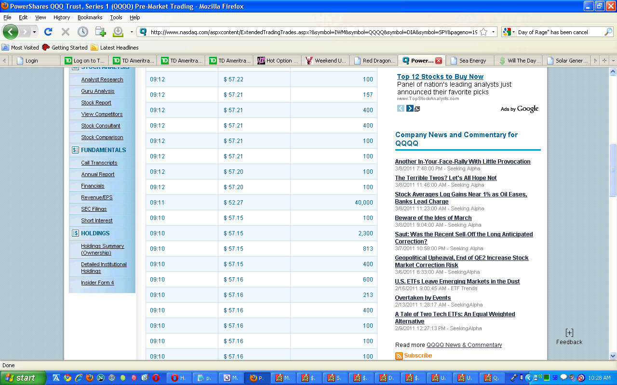This screenshot has width=617, height=385.
Task: Click the scrollbar up arrow button
Action: (x=613, y=71)
